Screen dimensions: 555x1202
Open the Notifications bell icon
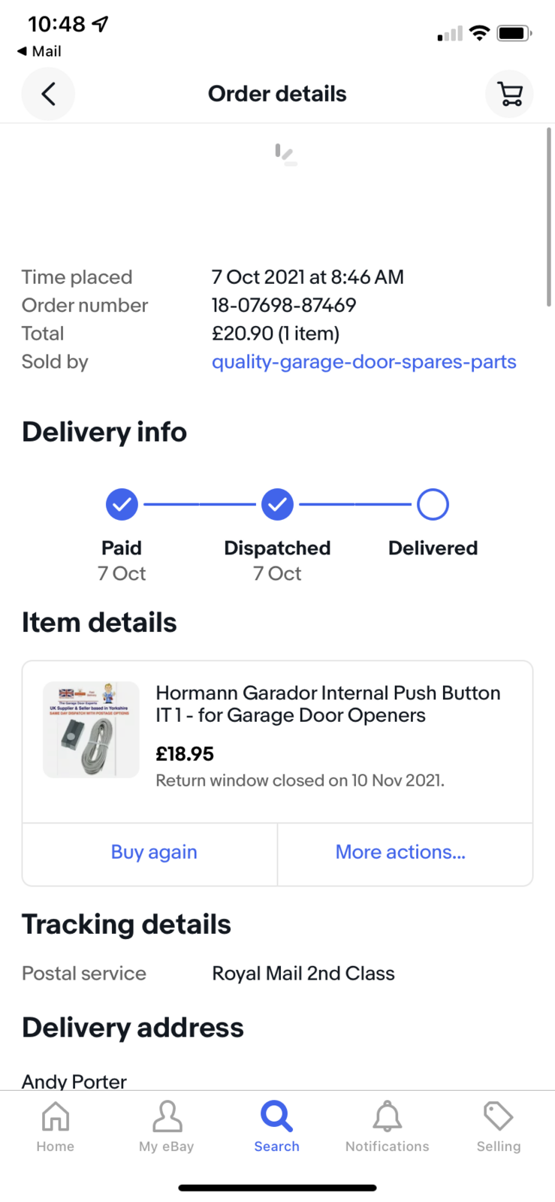pyautogui.click(x=388, y=1116)
